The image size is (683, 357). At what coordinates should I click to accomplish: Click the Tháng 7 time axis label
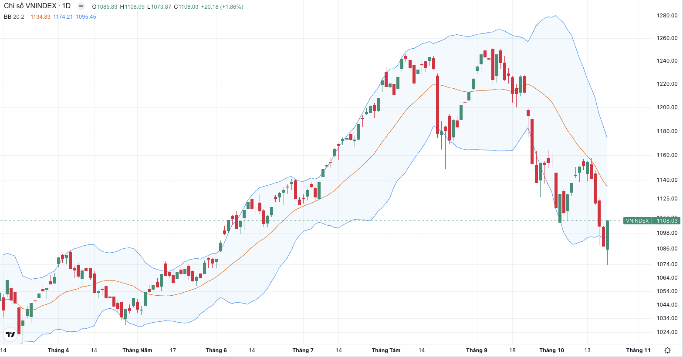pos(303,350)
